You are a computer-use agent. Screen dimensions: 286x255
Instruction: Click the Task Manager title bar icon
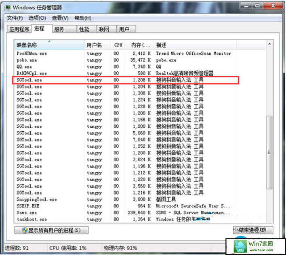point(8,8)
